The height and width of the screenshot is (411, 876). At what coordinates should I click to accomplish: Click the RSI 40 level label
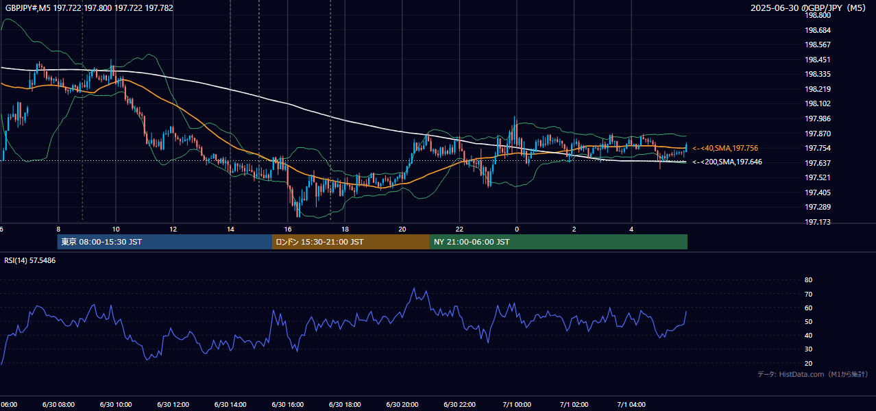tap(808, 335)
